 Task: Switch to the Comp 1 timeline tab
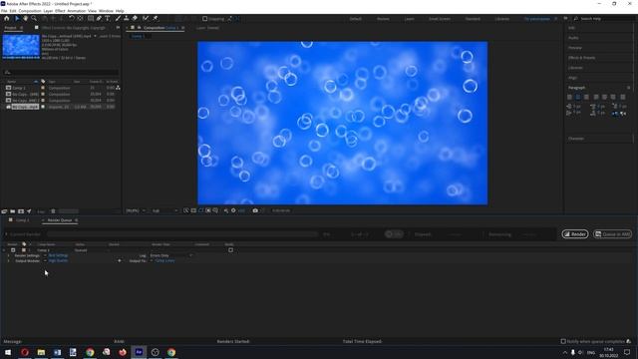pos(22,220)
